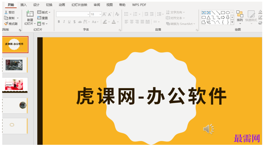Open the font name dropdown
Image resolution: width=265 pixels, height=147 pixels.
(x=88, y=14)
